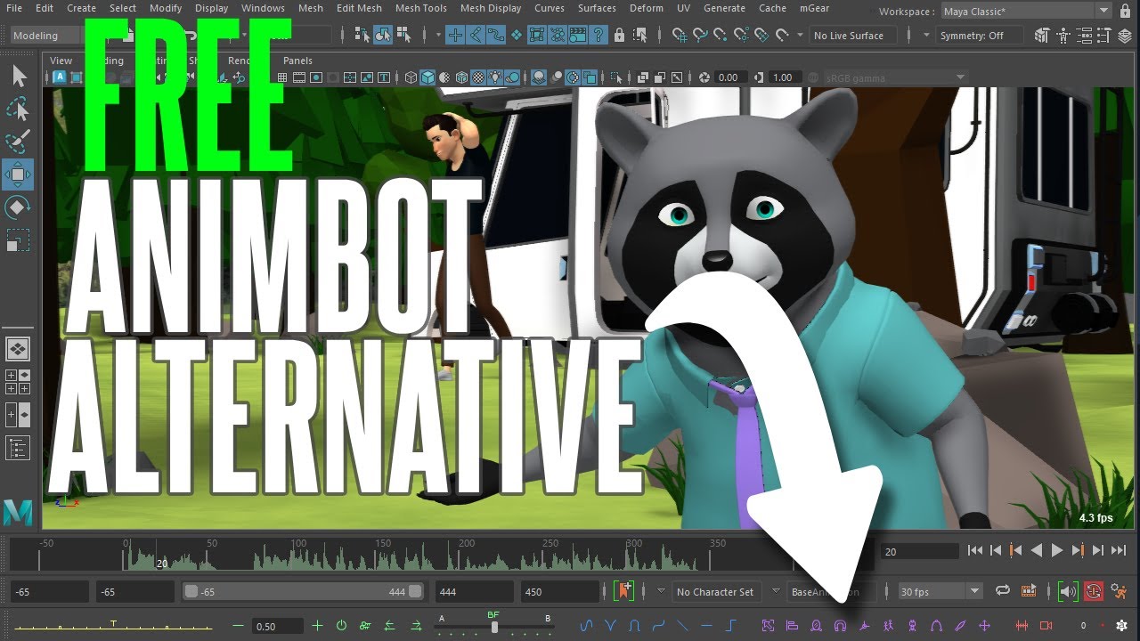Choose the Paint Selection tool
The height and width of the screenshot is (641, 1140).
(18, 142)
